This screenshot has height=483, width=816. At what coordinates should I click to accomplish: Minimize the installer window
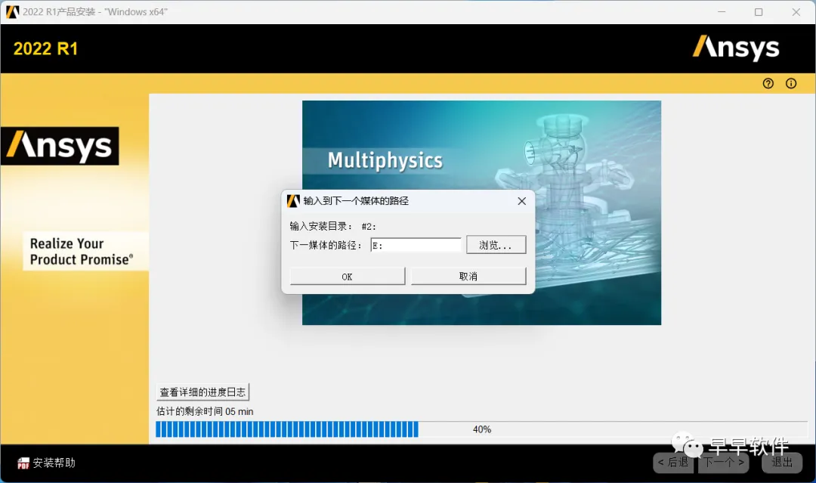coord(722,12)
